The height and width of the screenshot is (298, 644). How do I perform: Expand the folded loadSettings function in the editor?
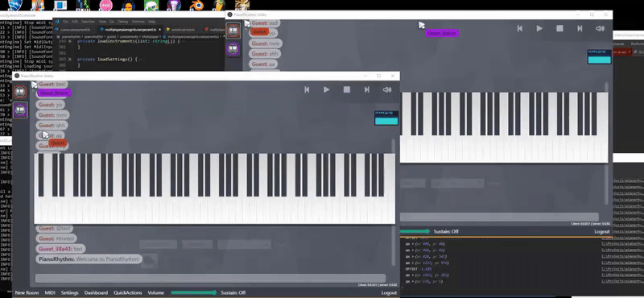tap(69, 59)
